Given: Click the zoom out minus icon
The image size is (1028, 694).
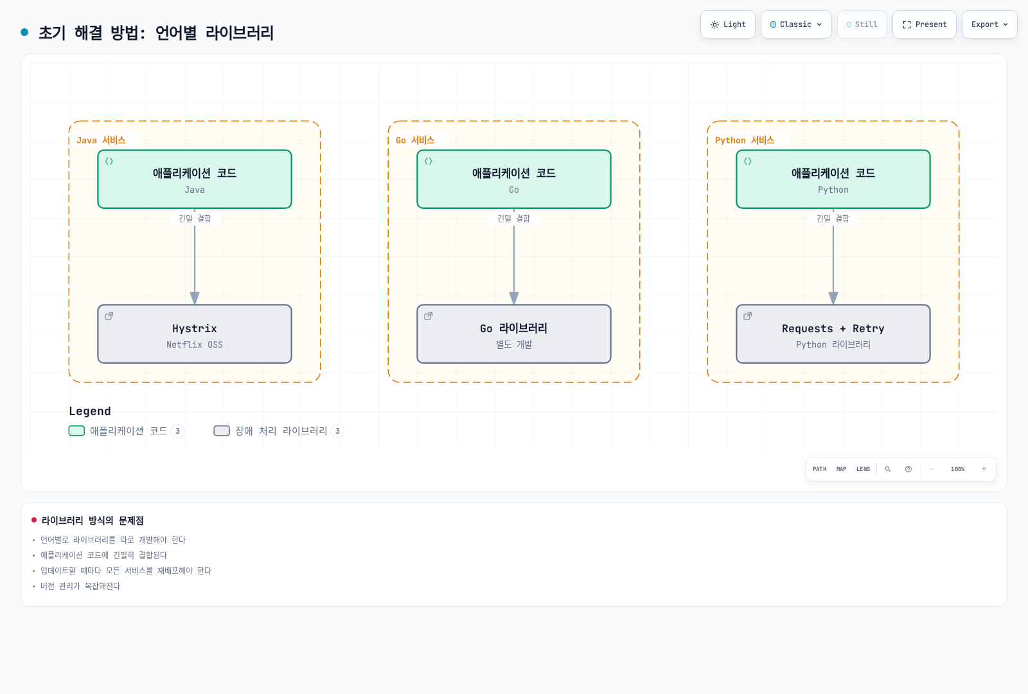Looking at the screenshot, I should coord(932,469).
